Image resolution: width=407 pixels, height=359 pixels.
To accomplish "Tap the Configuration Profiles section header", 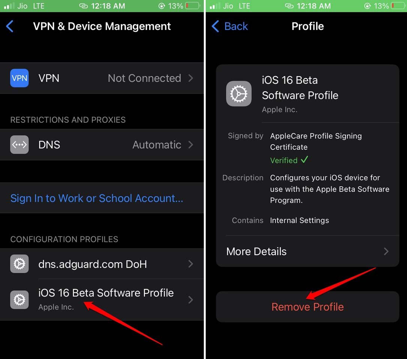I will pos(64,239).
